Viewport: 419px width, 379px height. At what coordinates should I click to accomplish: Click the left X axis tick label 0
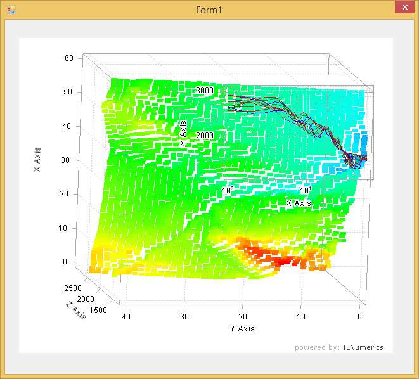[x=65, y=262]
